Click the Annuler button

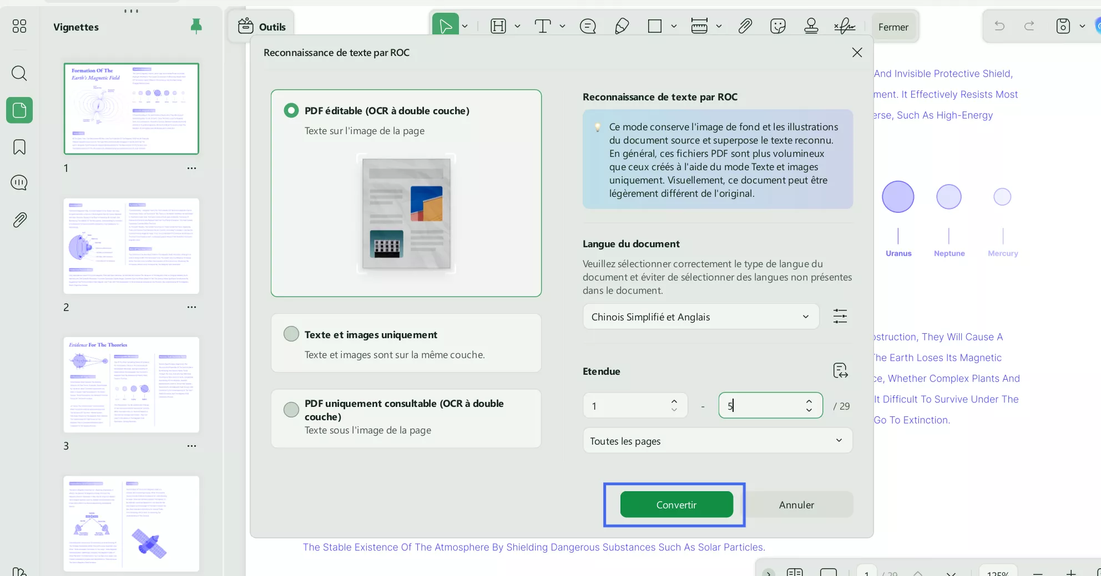tap(796, 504)
